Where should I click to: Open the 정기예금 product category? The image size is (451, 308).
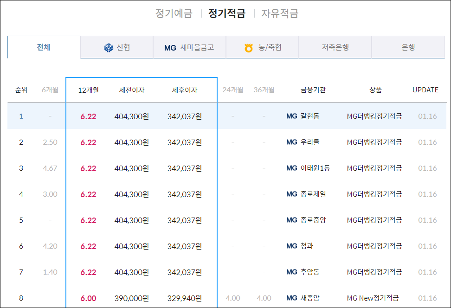click(174, 13)
